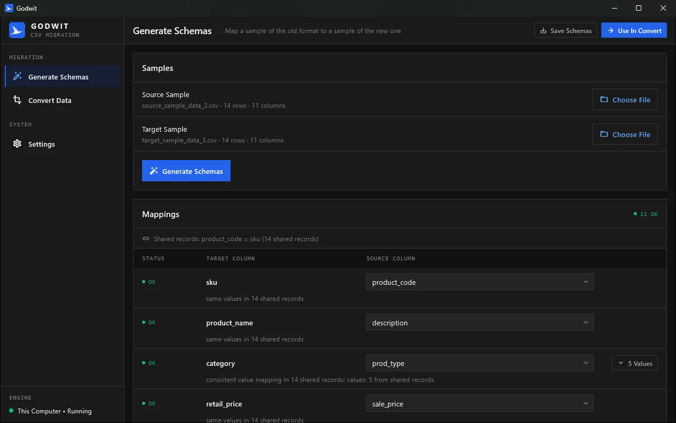676x423 pixels.
Task: Click source_sample_data_3.csv file info text
Action: pyautogui.click(x=214, y=106)
